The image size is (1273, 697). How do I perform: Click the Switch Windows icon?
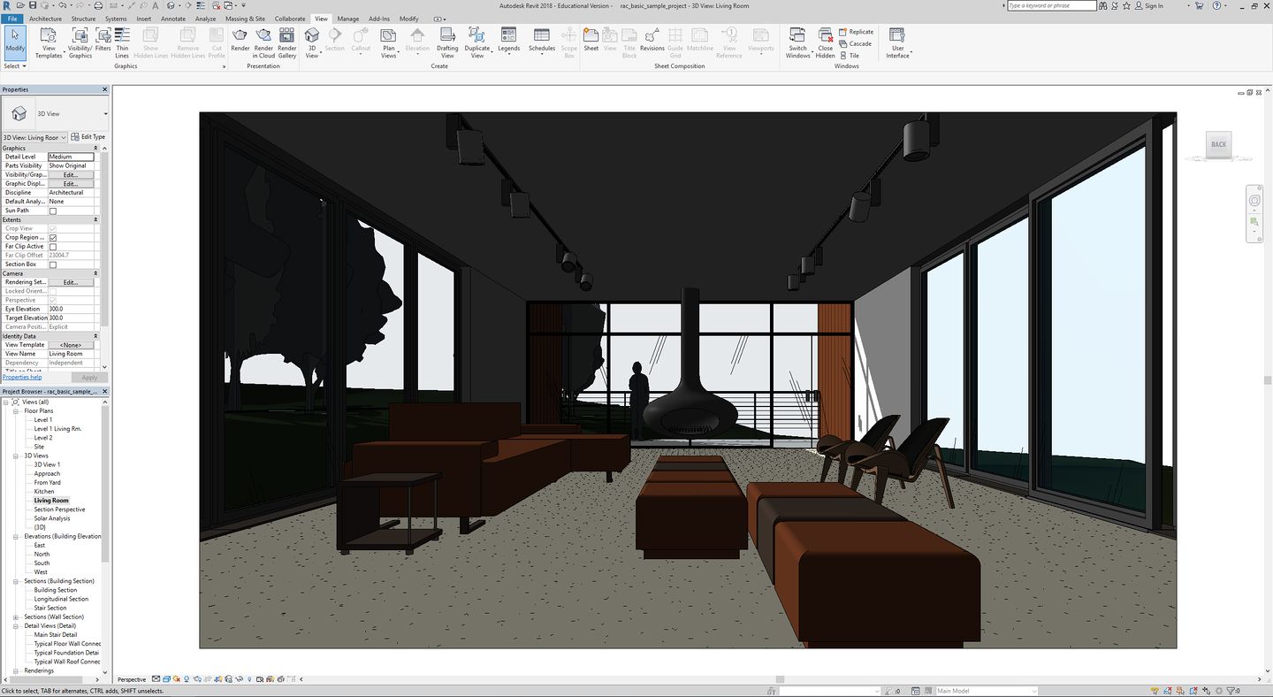pyautogui.click(x=797, y=35)
